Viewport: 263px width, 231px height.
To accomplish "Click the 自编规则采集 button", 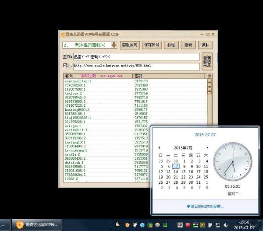I will point(207,61).
